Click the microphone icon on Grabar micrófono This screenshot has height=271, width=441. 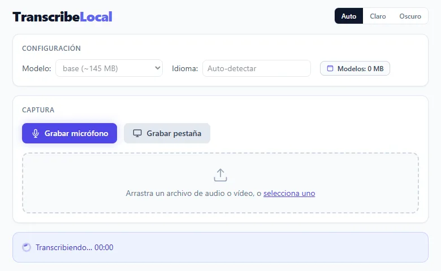[36, 133]
